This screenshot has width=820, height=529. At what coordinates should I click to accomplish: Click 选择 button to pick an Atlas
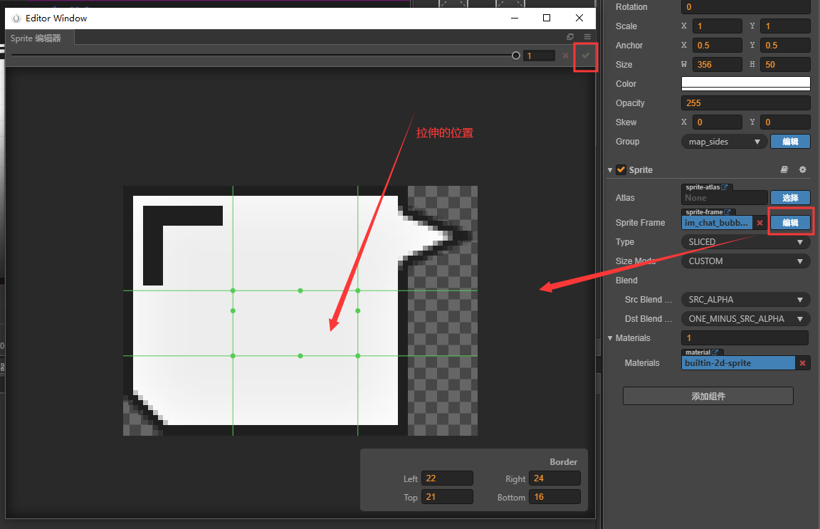pyautogui.click(x=790, y=197)
